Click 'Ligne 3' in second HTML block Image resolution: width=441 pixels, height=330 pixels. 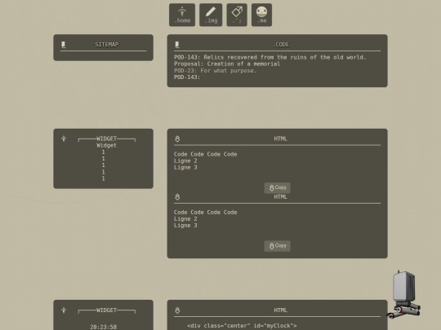click(185, 226)
